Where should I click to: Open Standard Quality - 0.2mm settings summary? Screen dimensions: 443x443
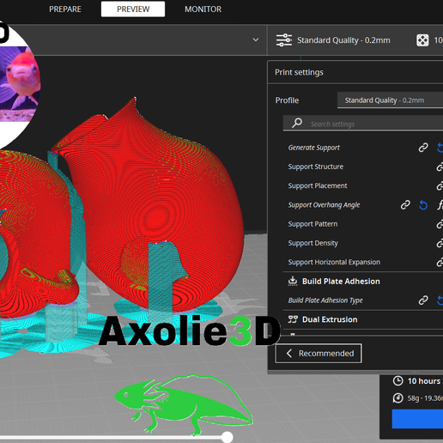tap(343, 40)
